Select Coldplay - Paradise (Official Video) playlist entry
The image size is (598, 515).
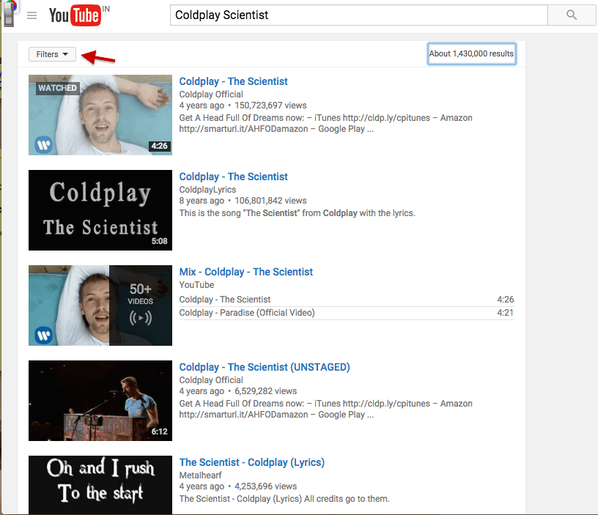[347, 313]
